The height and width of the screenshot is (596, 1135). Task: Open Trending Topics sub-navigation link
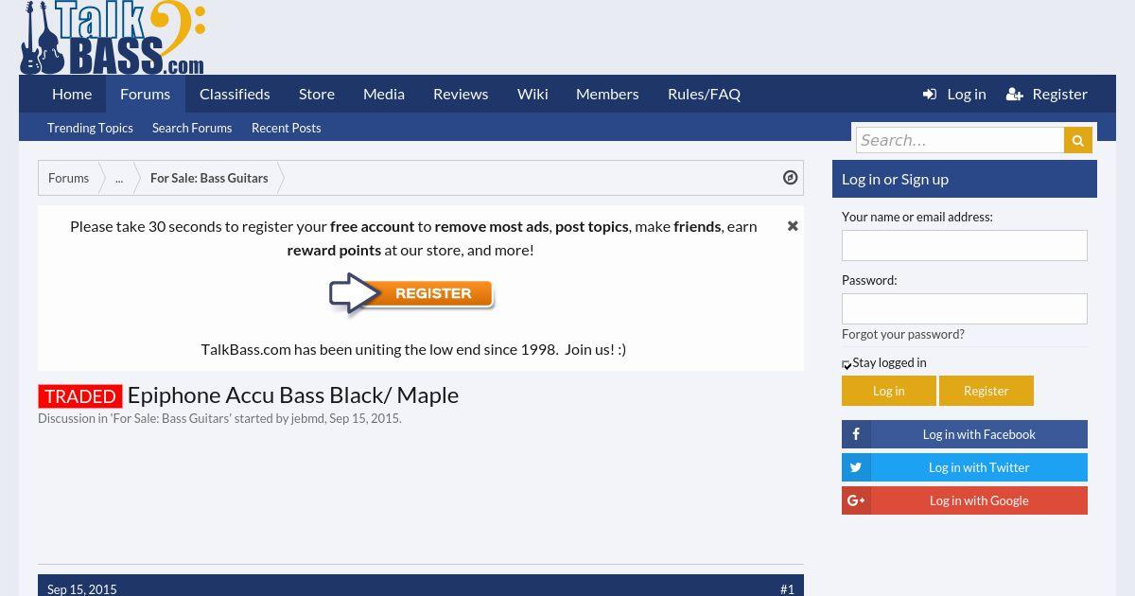(90, 128)
